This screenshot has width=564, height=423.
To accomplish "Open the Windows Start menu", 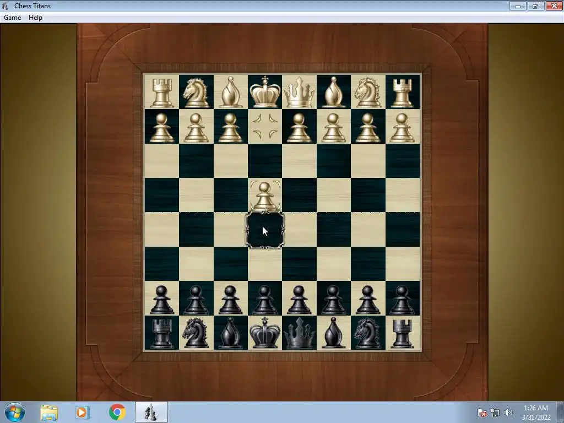I will tap(15, 412).
